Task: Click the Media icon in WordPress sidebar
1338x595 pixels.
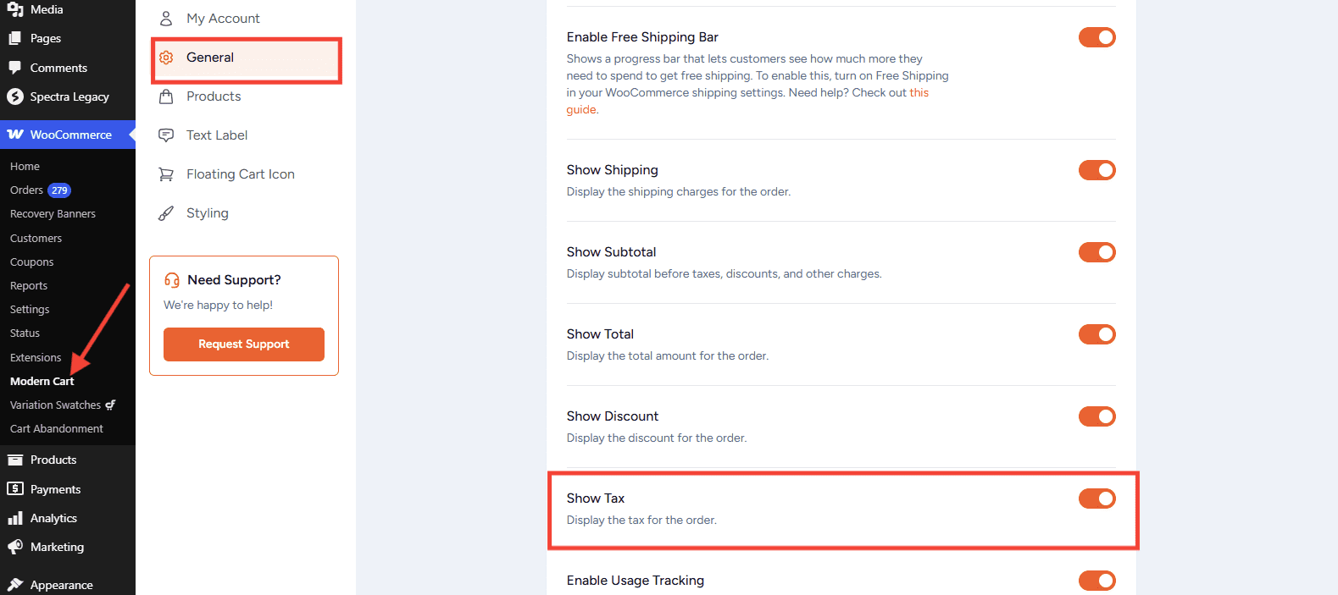Action: point(15,9)
